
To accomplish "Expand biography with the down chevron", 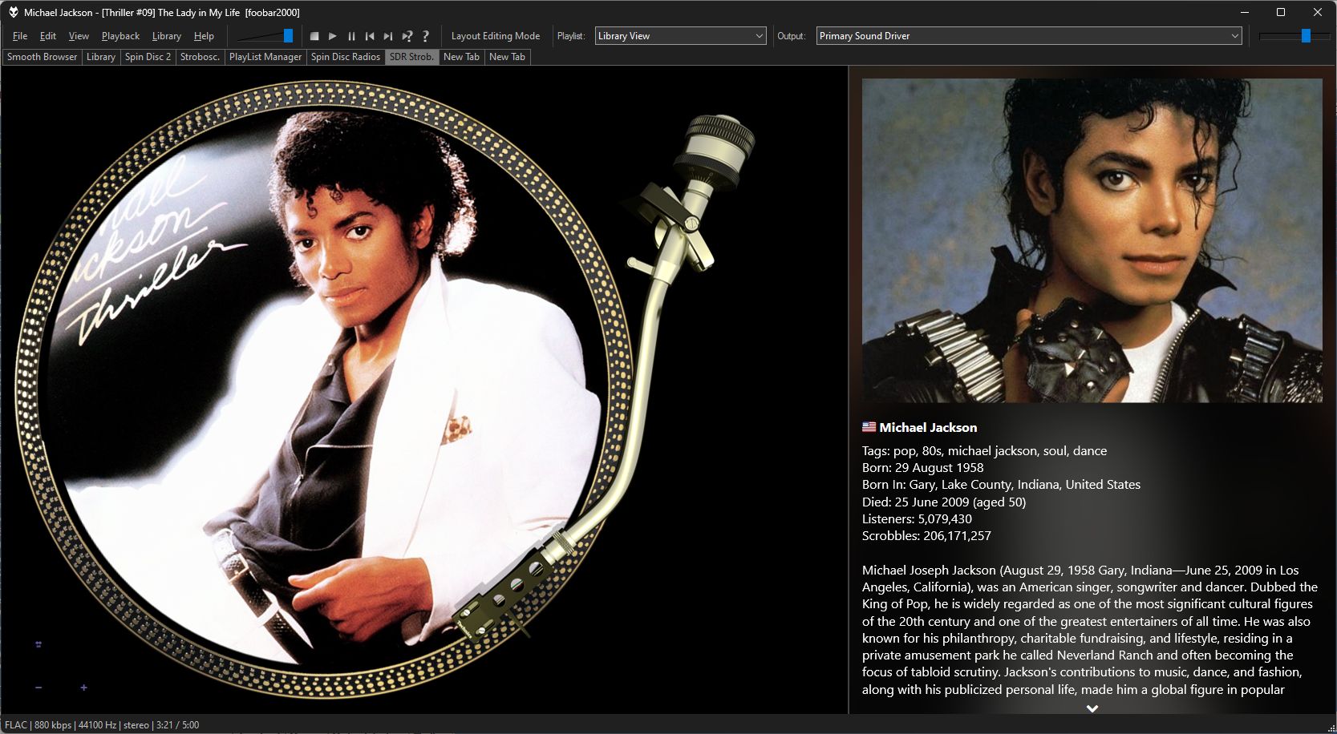I will coord(1092,708).
